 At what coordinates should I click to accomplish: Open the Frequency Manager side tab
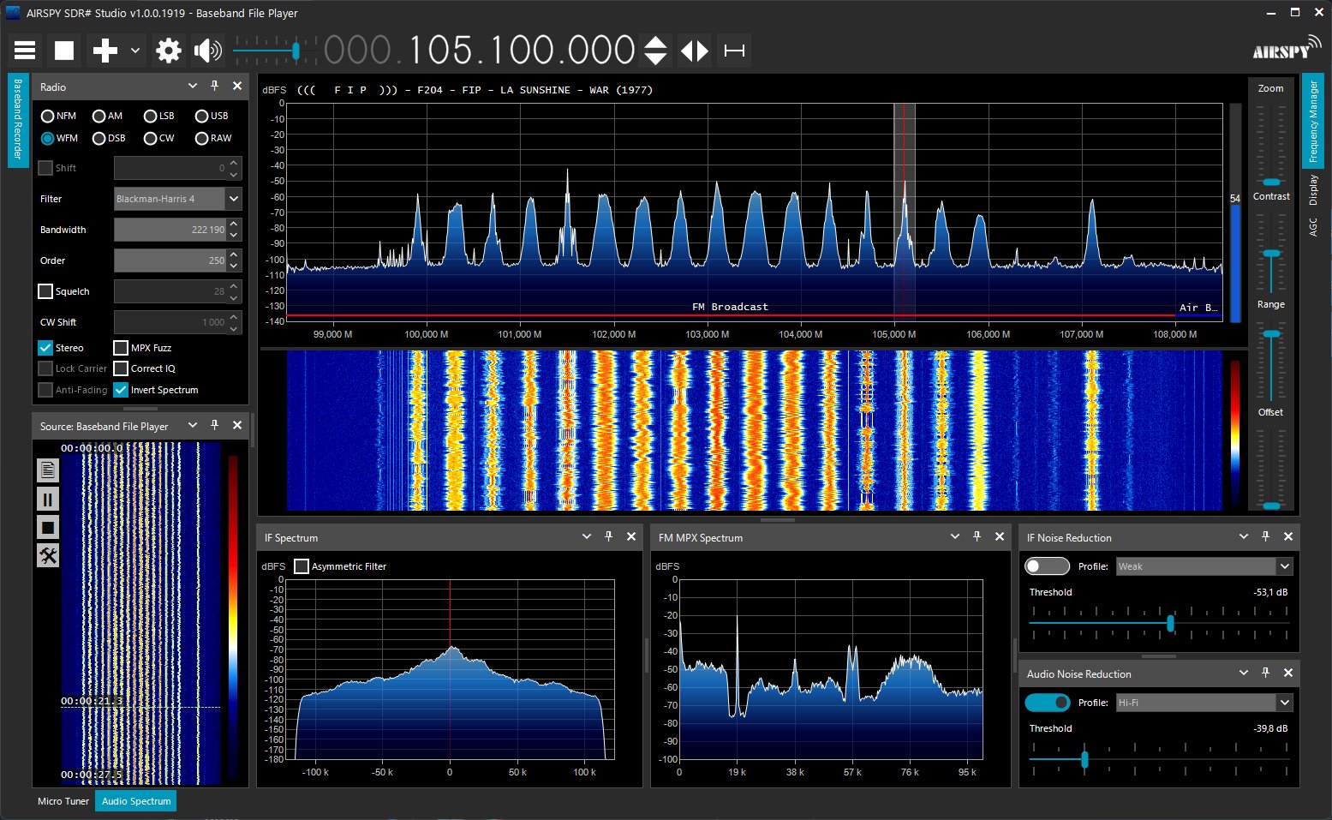[x=1312, y=122]
